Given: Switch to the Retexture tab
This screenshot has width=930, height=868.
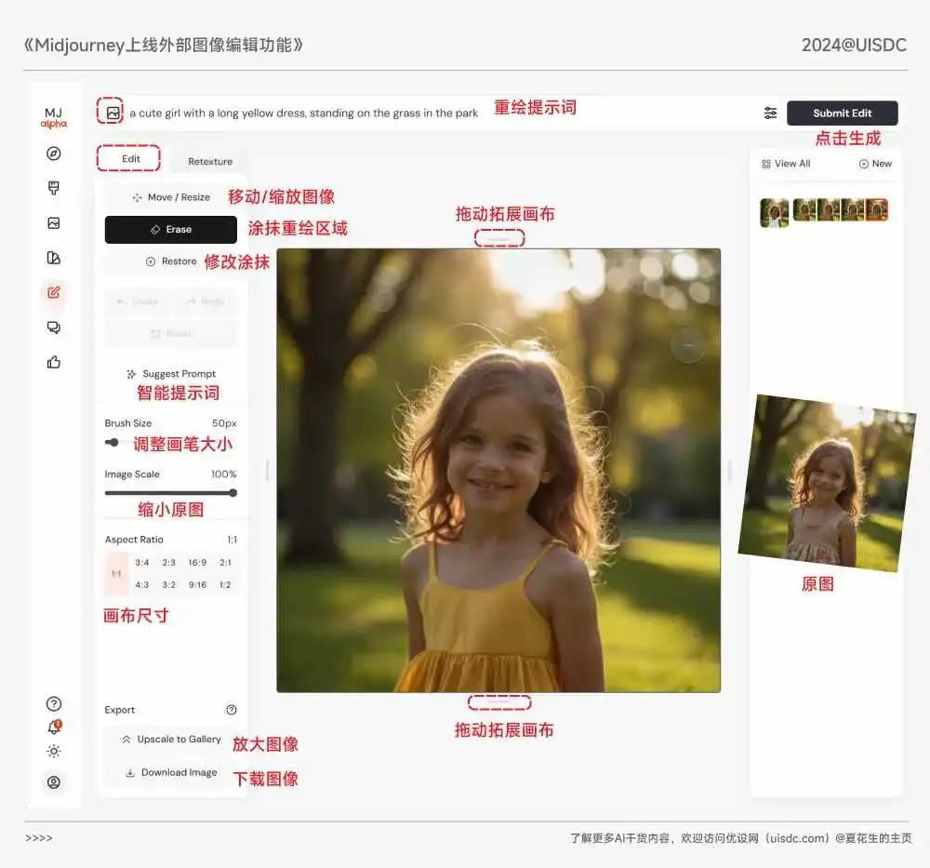Looking at the screenshot, I should (x=210, y=161).
